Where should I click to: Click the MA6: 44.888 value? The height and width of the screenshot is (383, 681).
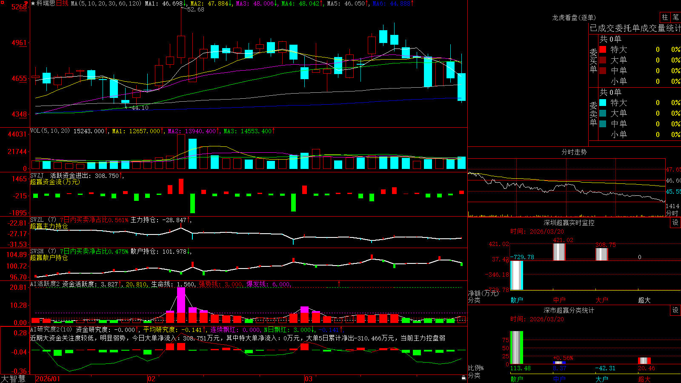[392, 3]
